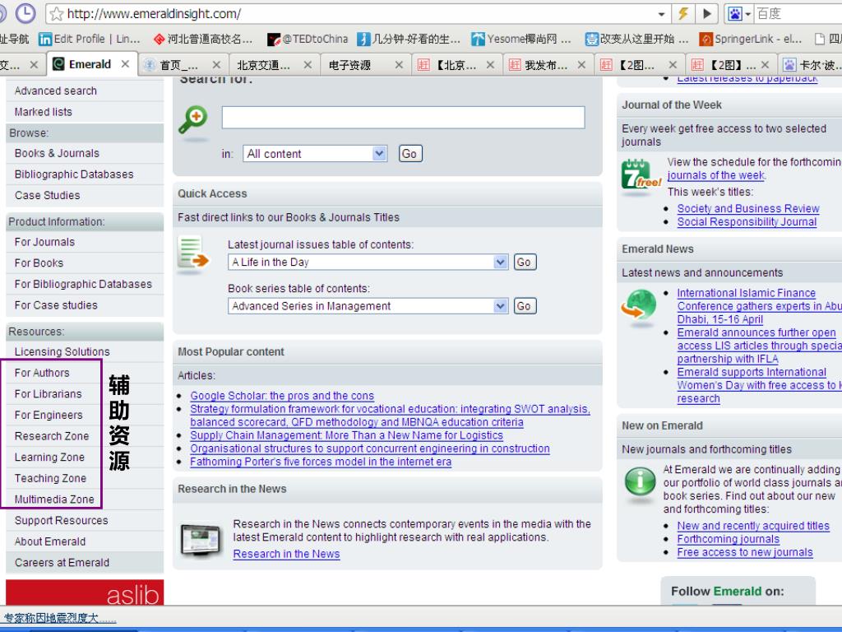
Task: Open the For Authors resource link
Action: coord(42,373)
